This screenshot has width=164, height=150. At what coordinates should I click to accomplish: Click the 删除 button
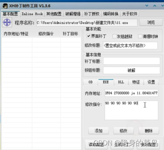point(149,131)
